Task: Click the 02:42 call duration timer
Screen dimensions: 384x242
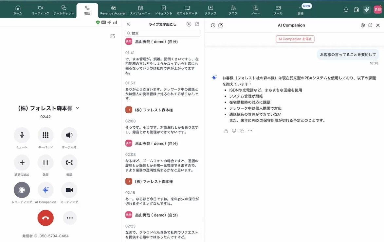Action: 46,117
